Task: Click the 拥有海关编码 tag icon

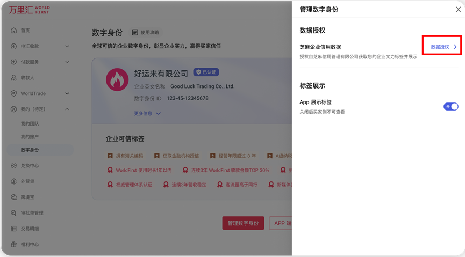Action: tap(110, 156)
